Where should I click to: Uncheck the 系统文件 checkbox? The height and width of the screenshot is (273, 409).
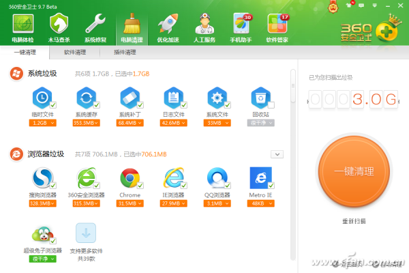(228, 105)
